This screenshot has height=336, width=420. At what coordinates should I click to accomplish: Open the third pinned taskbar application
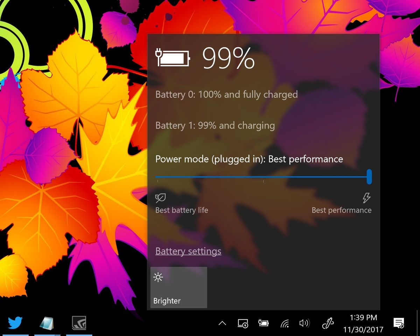79,323
